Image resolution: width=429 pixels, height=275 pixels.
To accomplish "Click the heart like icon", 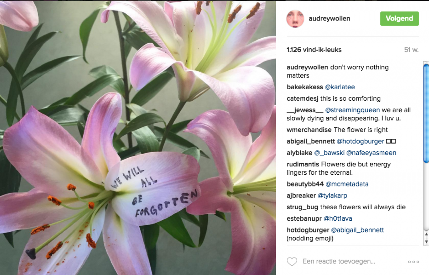I will (x=292, y=262).
